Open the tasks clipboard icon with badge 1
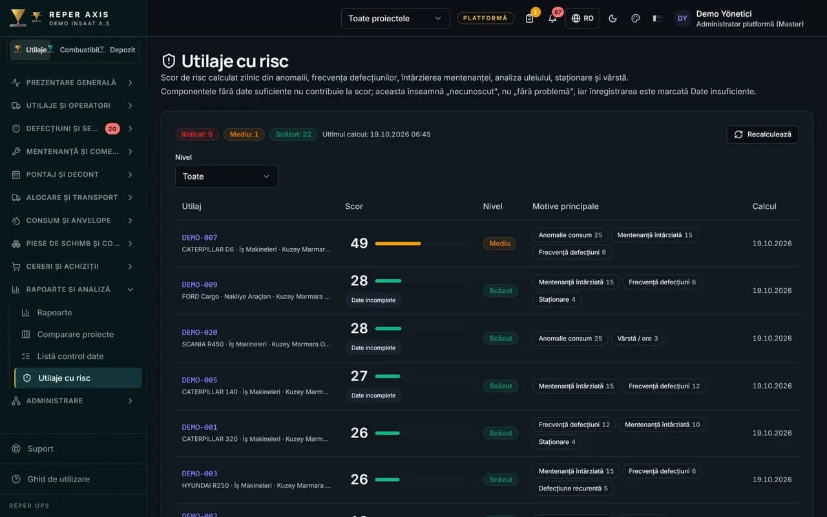 [x=530, y=18]
